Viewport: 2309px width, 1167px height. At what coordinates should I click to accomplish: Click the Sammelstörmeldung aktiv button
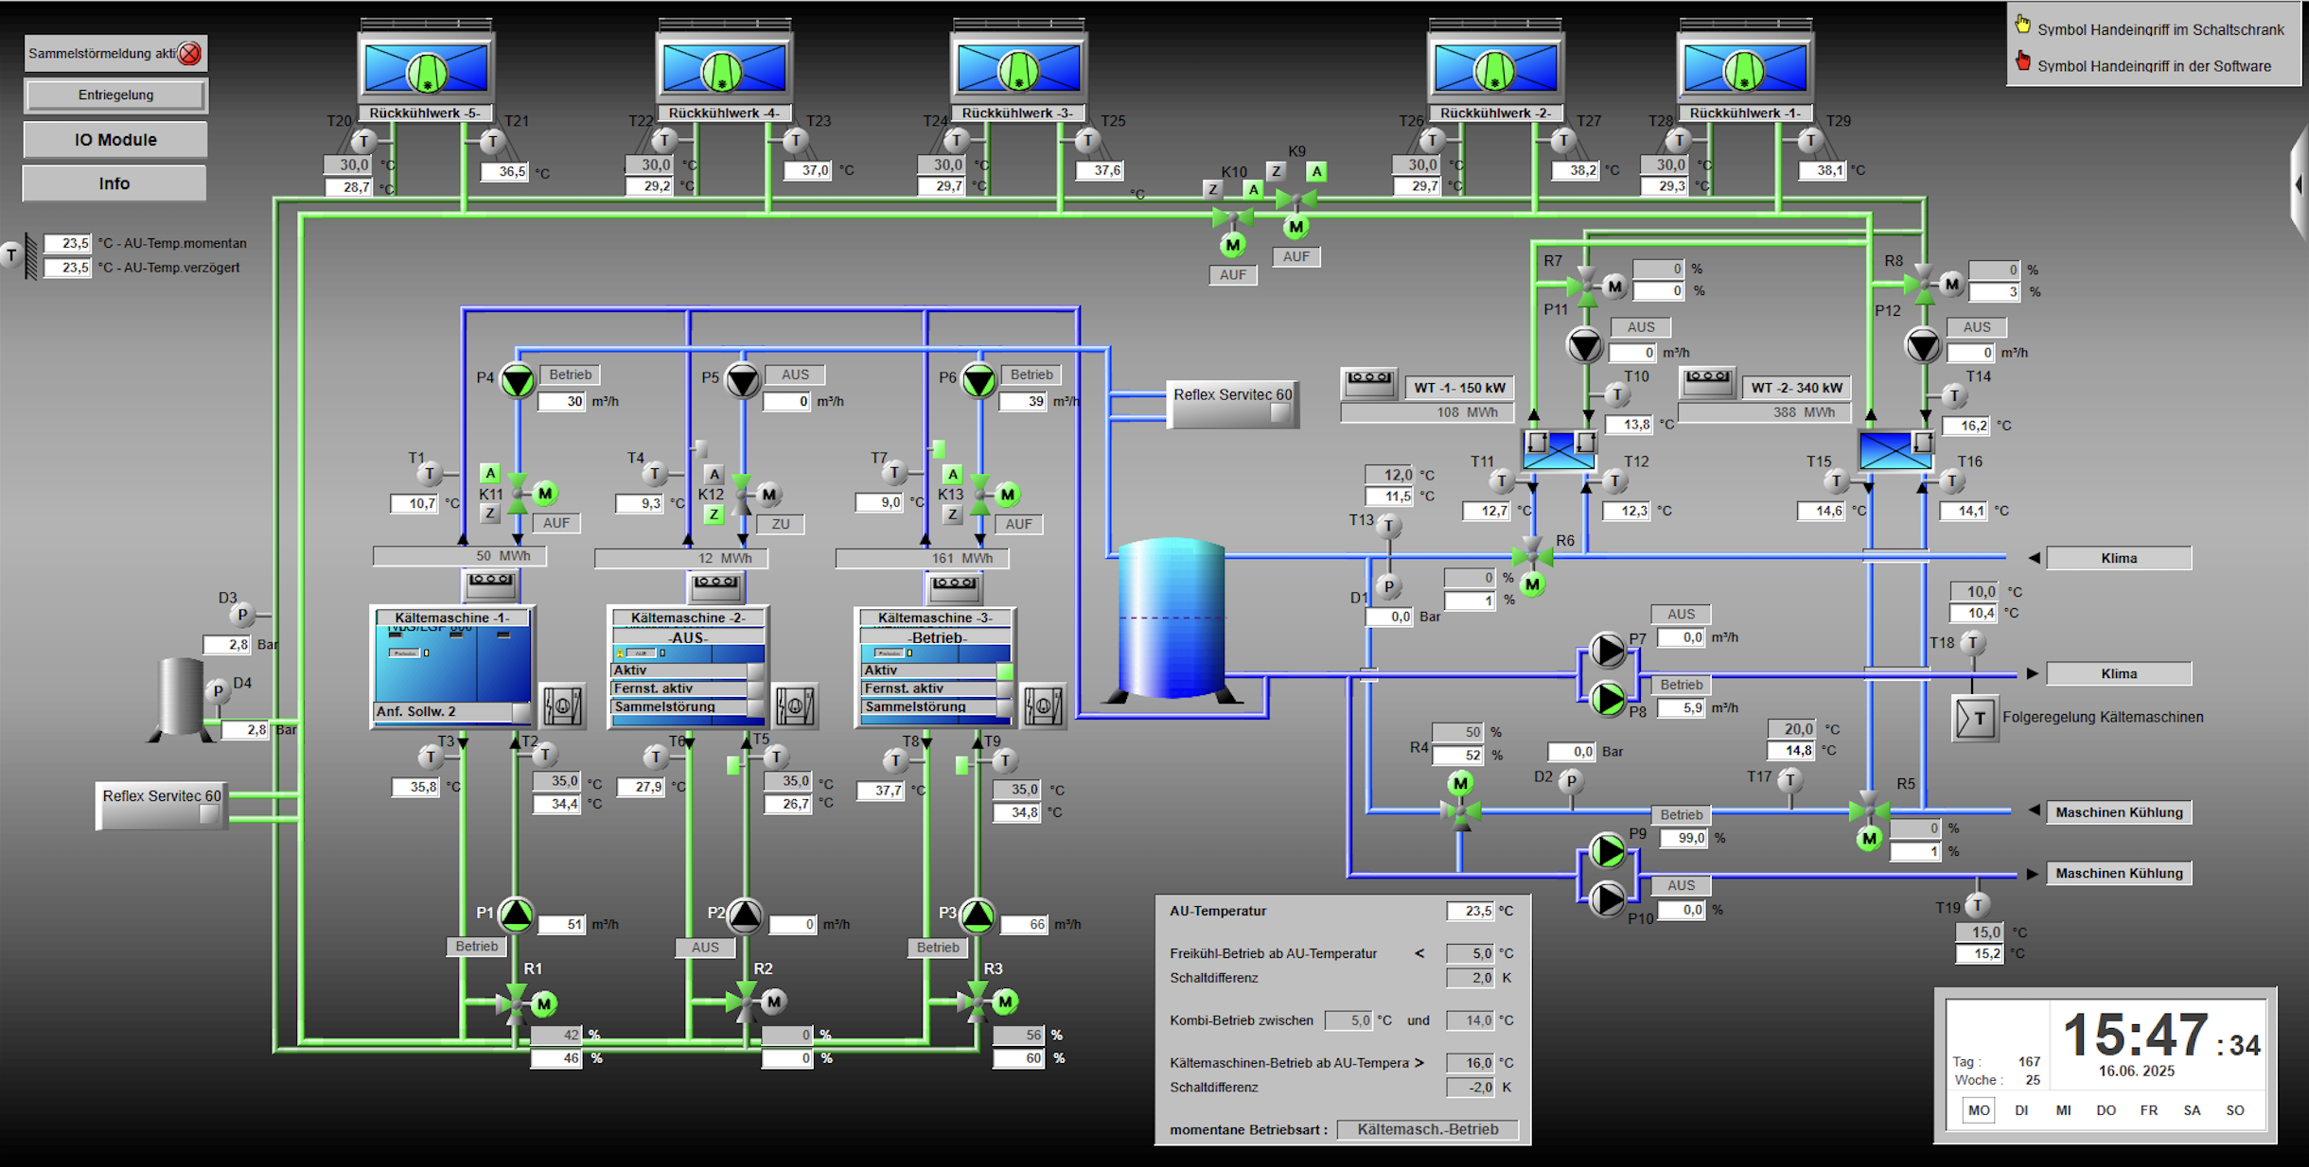(x=115, y=54)
